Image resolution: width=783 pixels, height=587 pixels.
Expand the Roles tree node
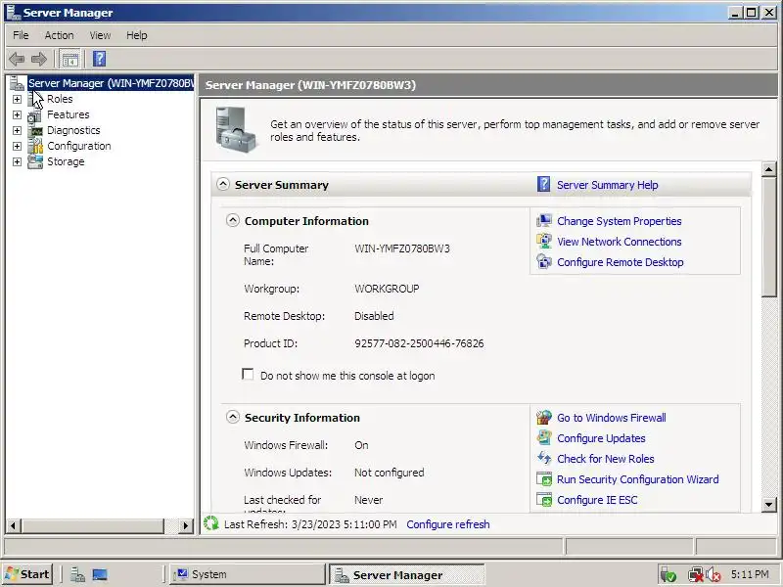click(x=17, y=100)
